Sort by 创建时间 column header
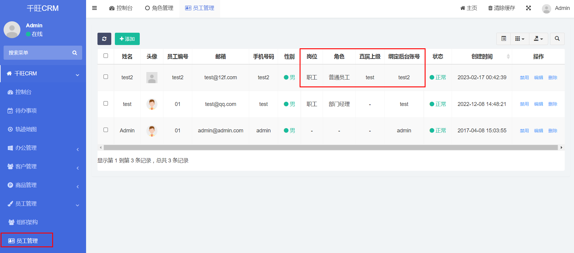 click(x=482, y=56)
